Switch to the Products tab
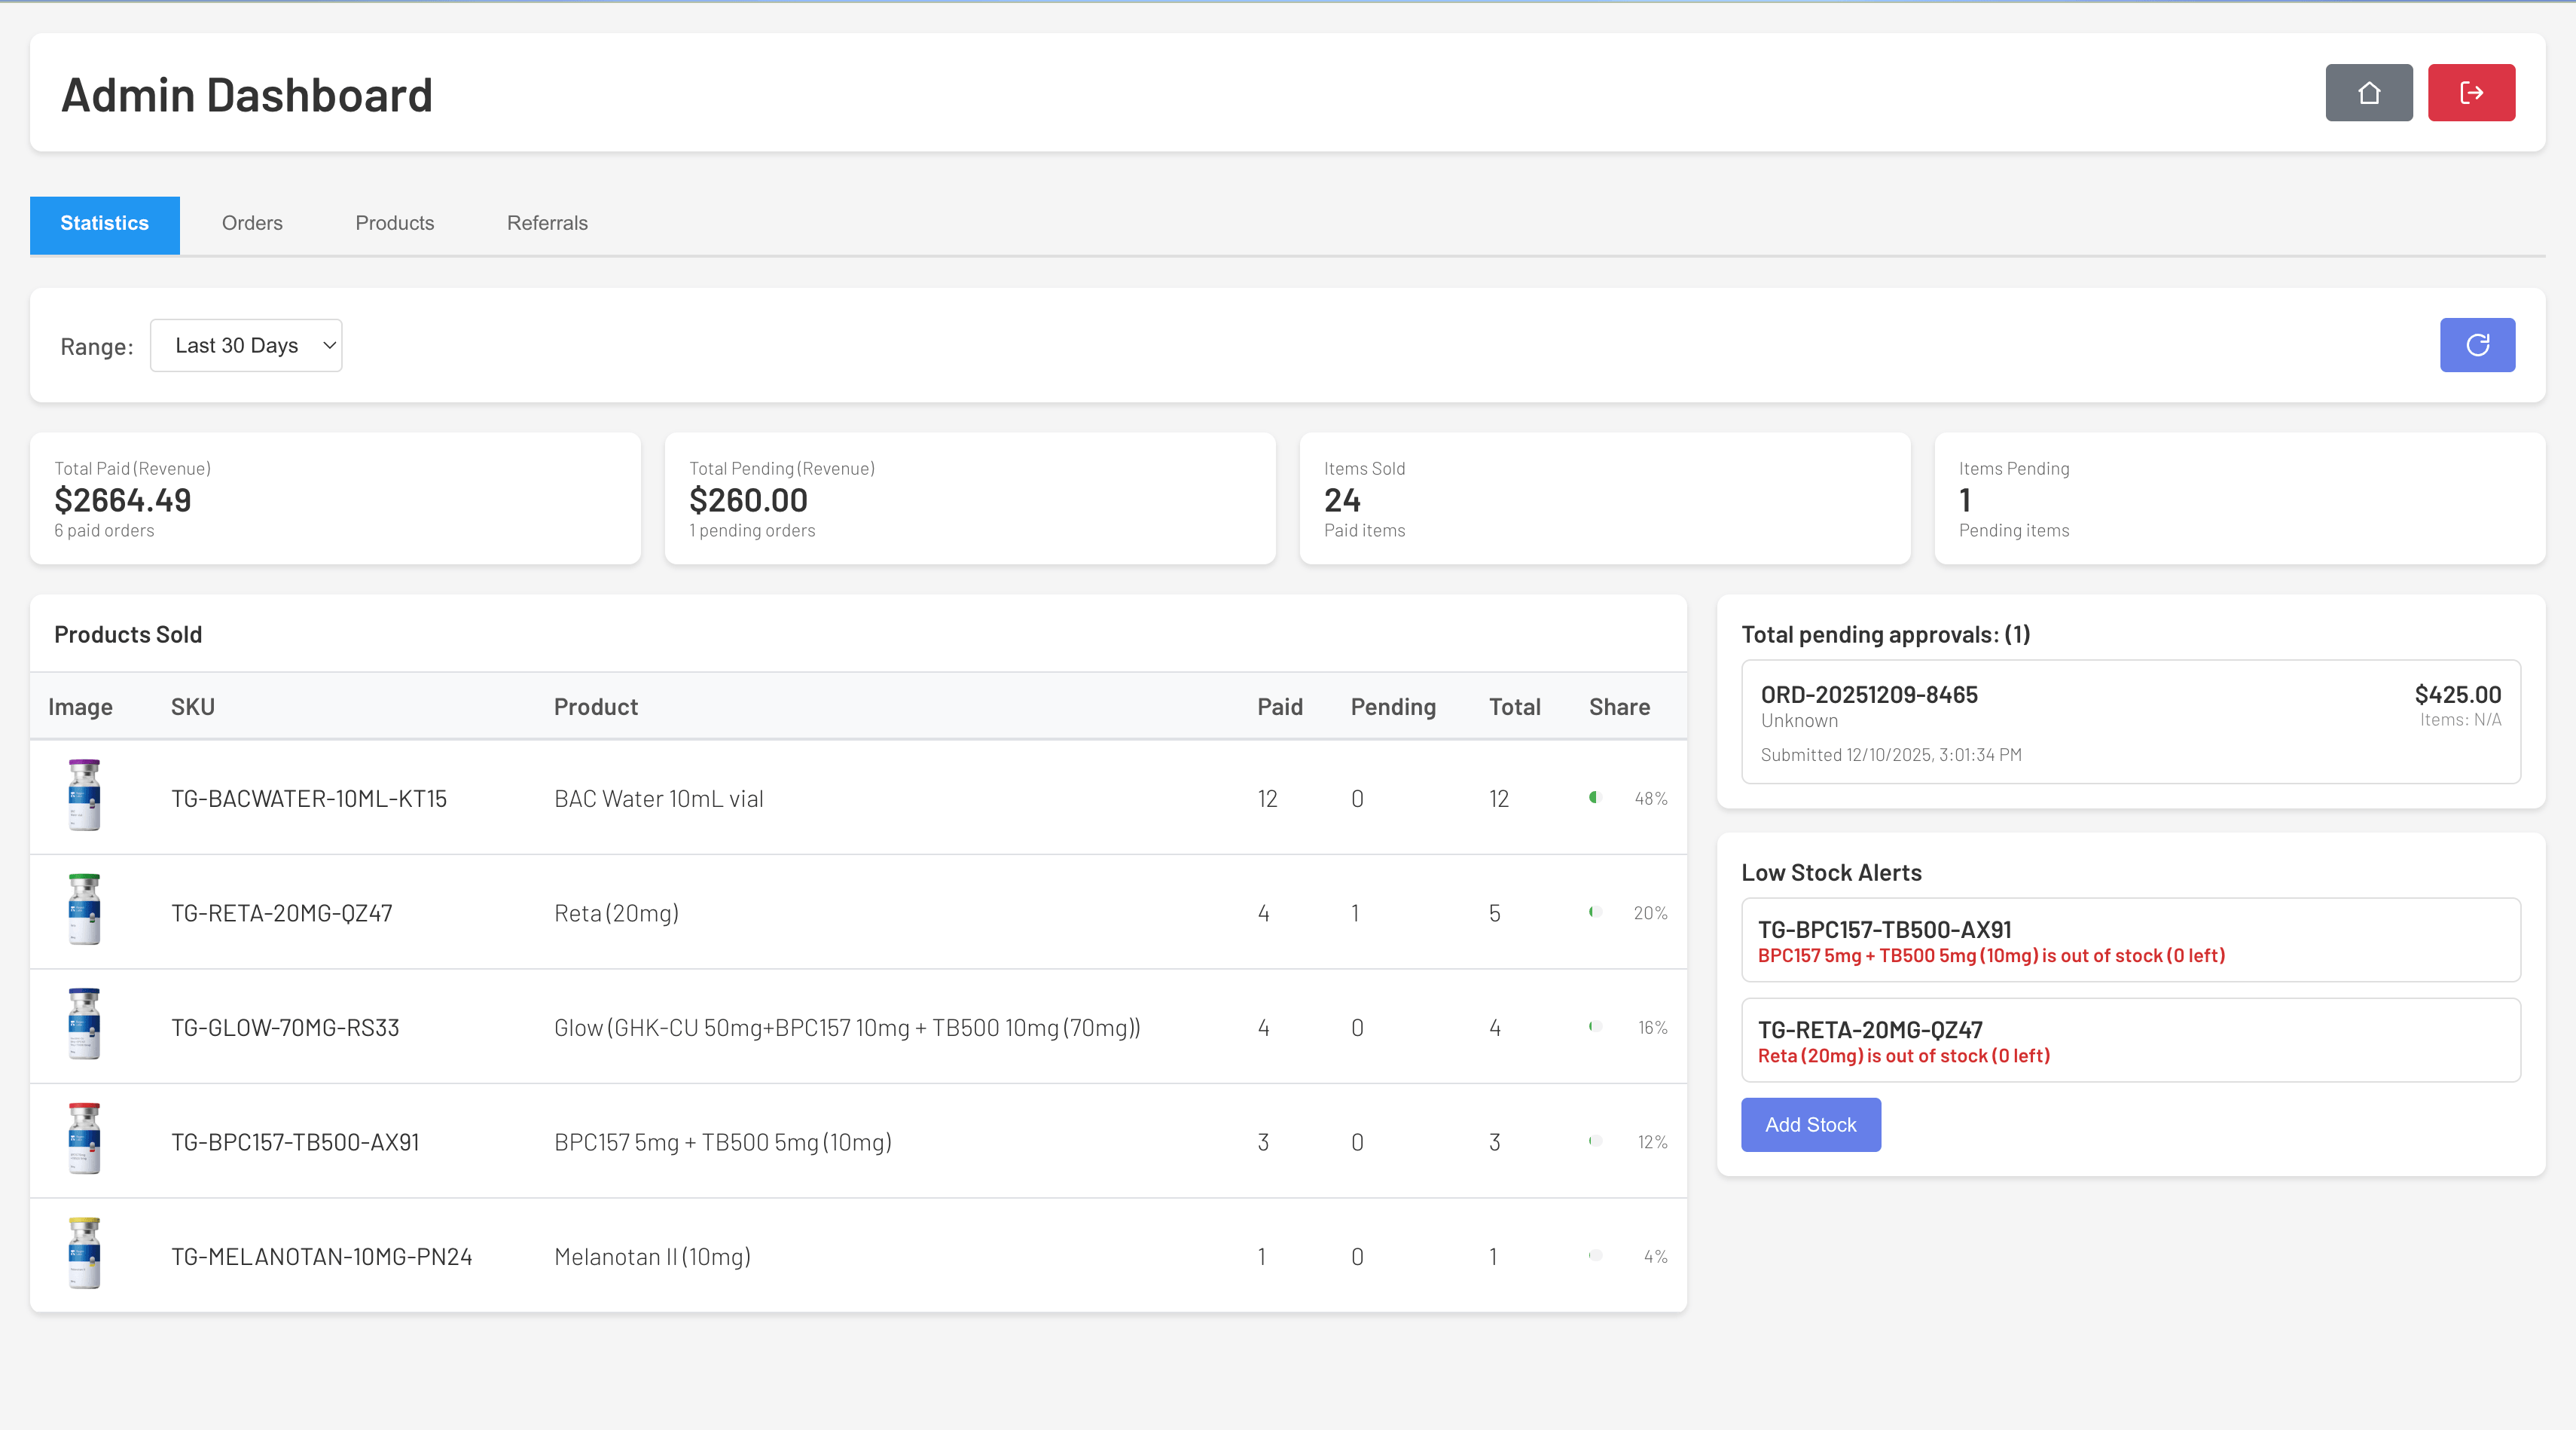 point(394,223)
